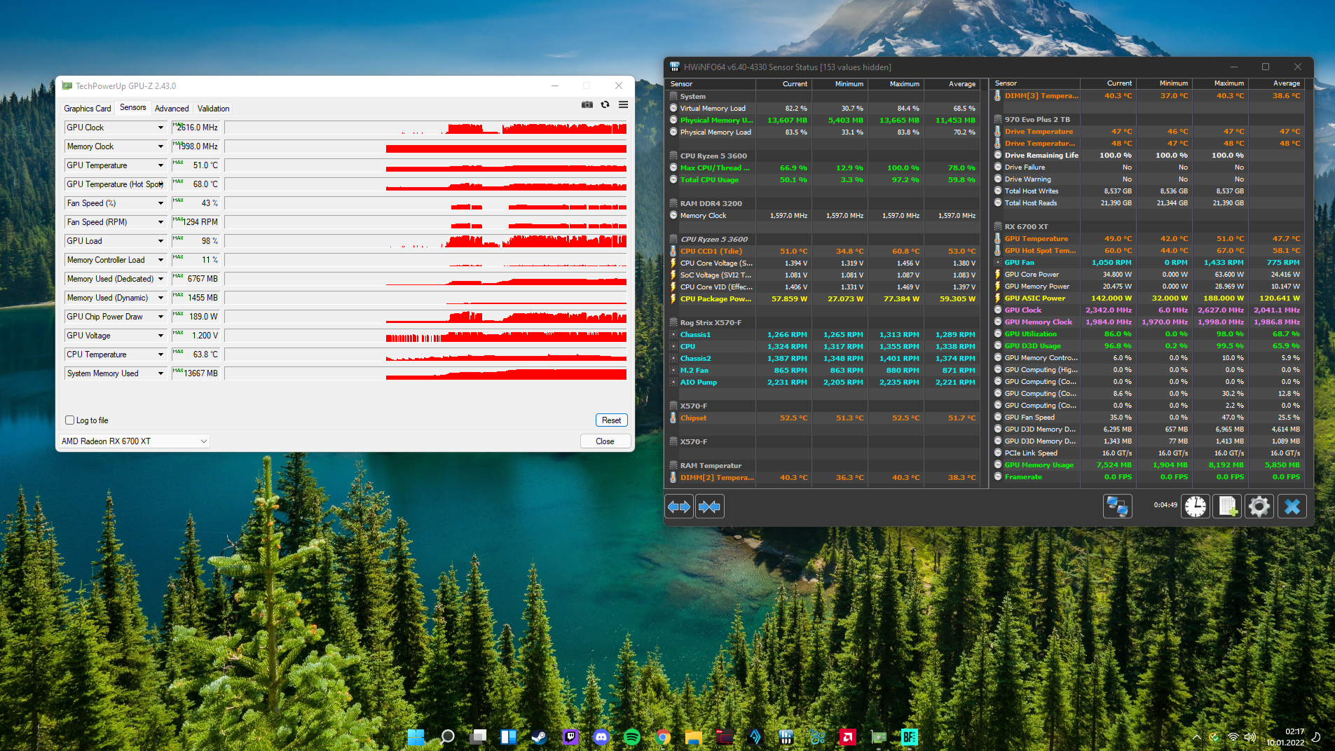
Task: Click the GPU Load history graph in GPU-Z
Action: click(x=425, y=241)
